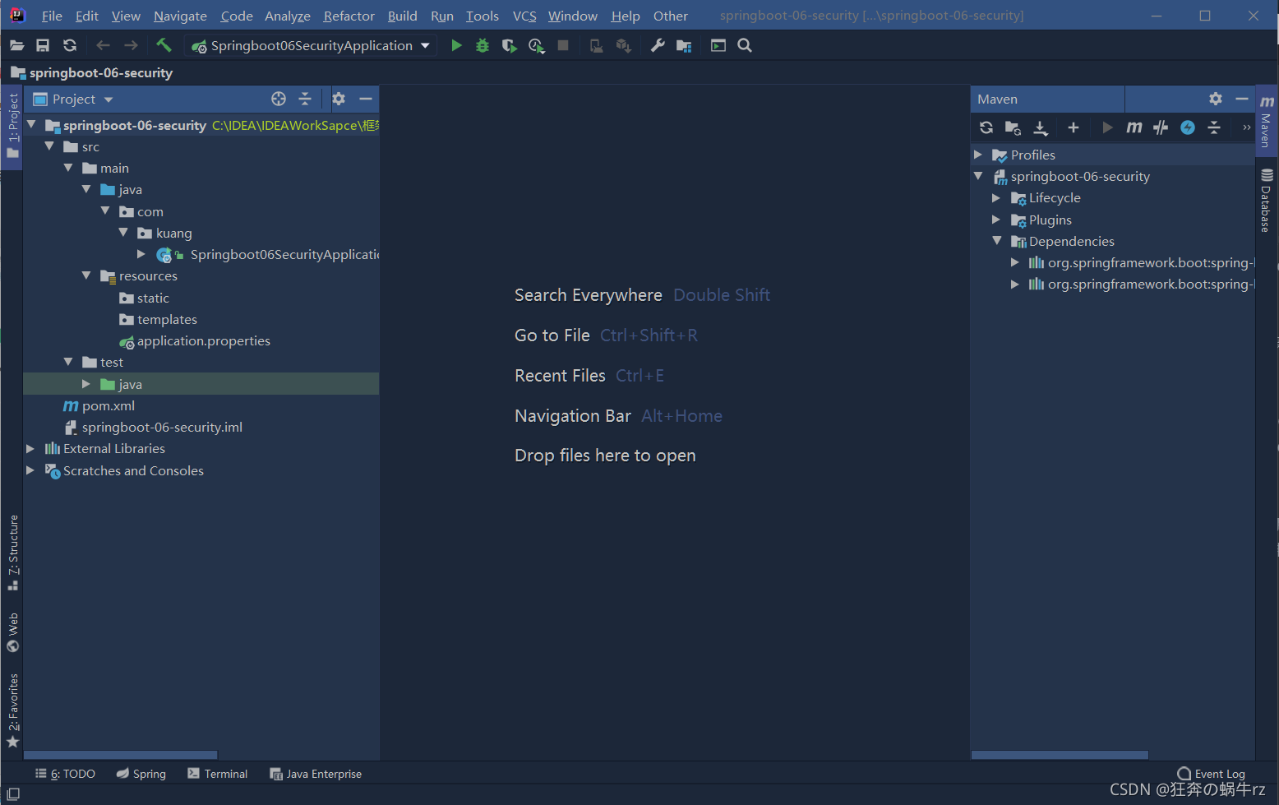Click the Debug bug icon

(483, 46)
